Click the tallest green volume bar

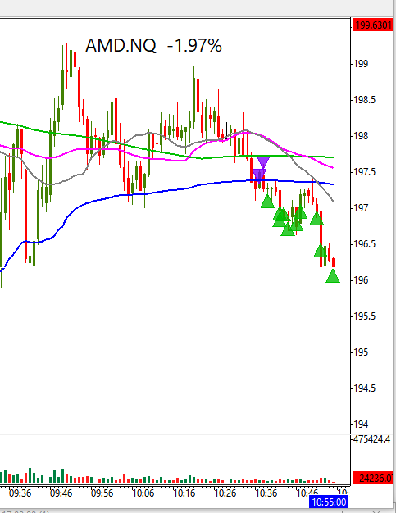[x=30, y=475]
